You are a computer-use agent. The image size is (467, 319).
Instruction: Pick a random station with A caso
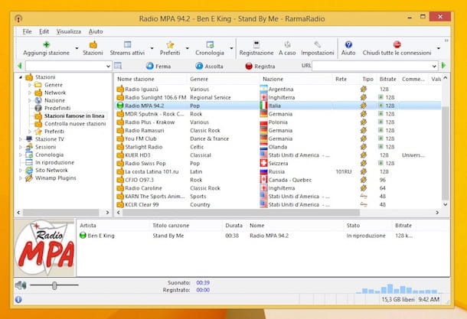[287, 44]
